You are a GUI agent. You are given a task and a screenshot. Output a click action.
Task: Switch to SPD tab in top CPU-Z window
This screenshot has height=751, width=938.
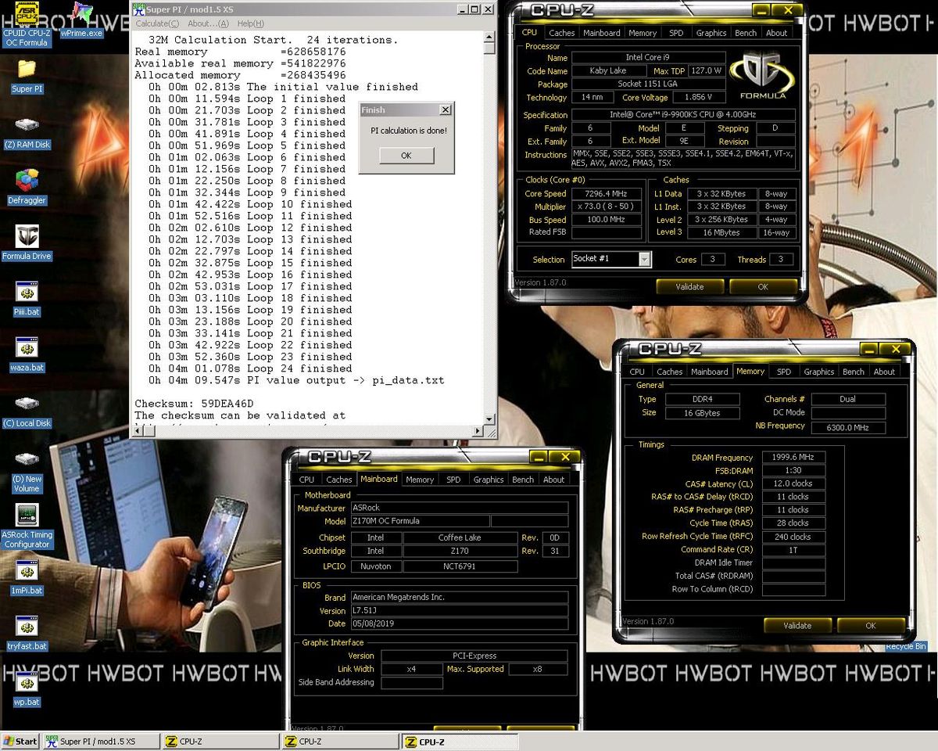tap(676, 33)
